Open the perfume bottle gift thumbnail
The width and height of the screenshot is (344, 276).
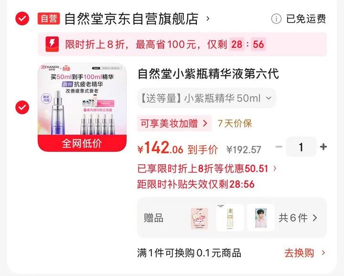tap(230, 217)
